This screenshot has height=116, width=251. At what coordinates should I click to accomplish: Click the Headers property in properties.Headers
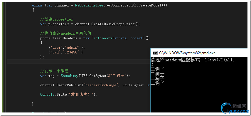coord(70,38)
